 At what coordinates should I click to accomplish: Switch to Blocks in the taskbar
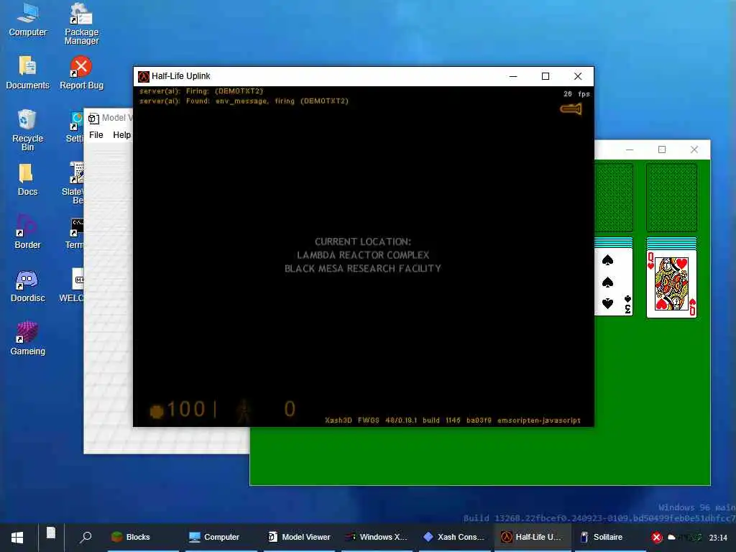143,537
